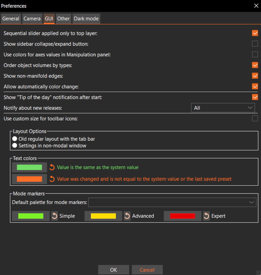Screen dimensions: 261x275
Task: Close the Preferences window
Action: click(x=256, y=6)
